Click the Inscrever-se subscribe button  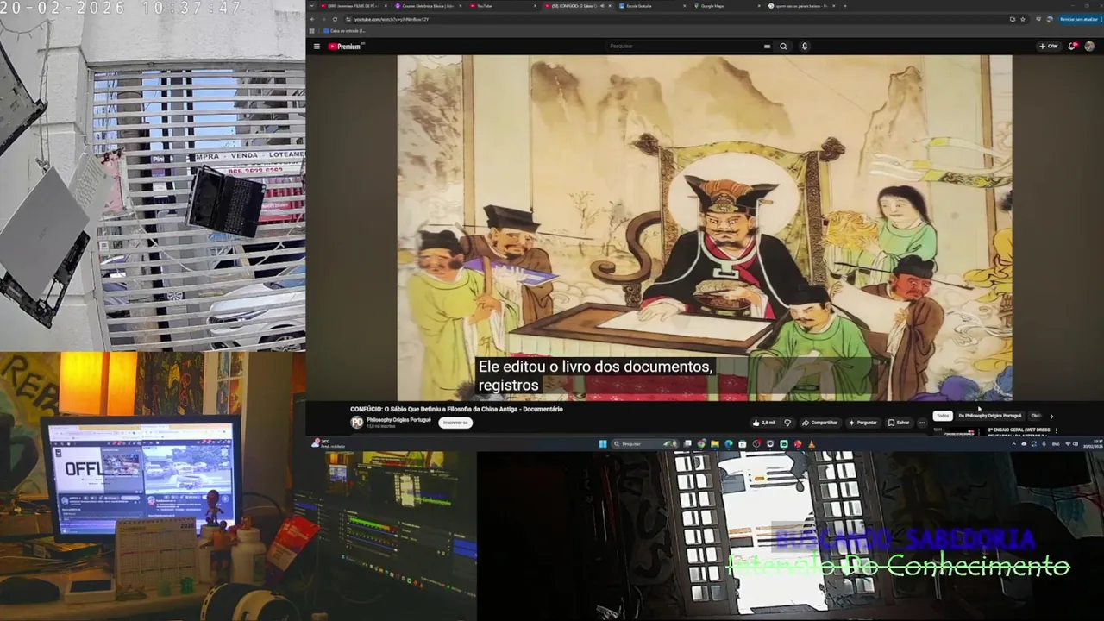pos(455,423)
